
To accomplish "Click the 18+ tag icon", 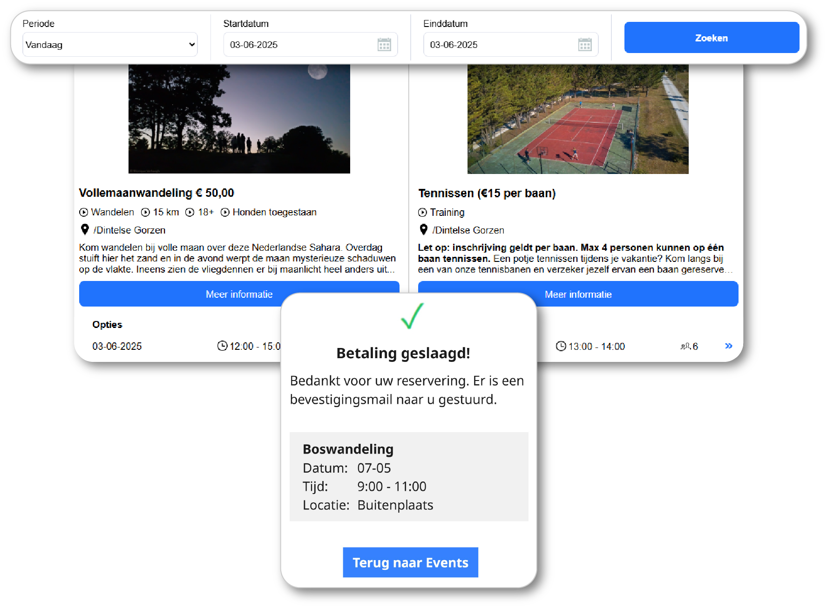I will click(x=190, y=212).
